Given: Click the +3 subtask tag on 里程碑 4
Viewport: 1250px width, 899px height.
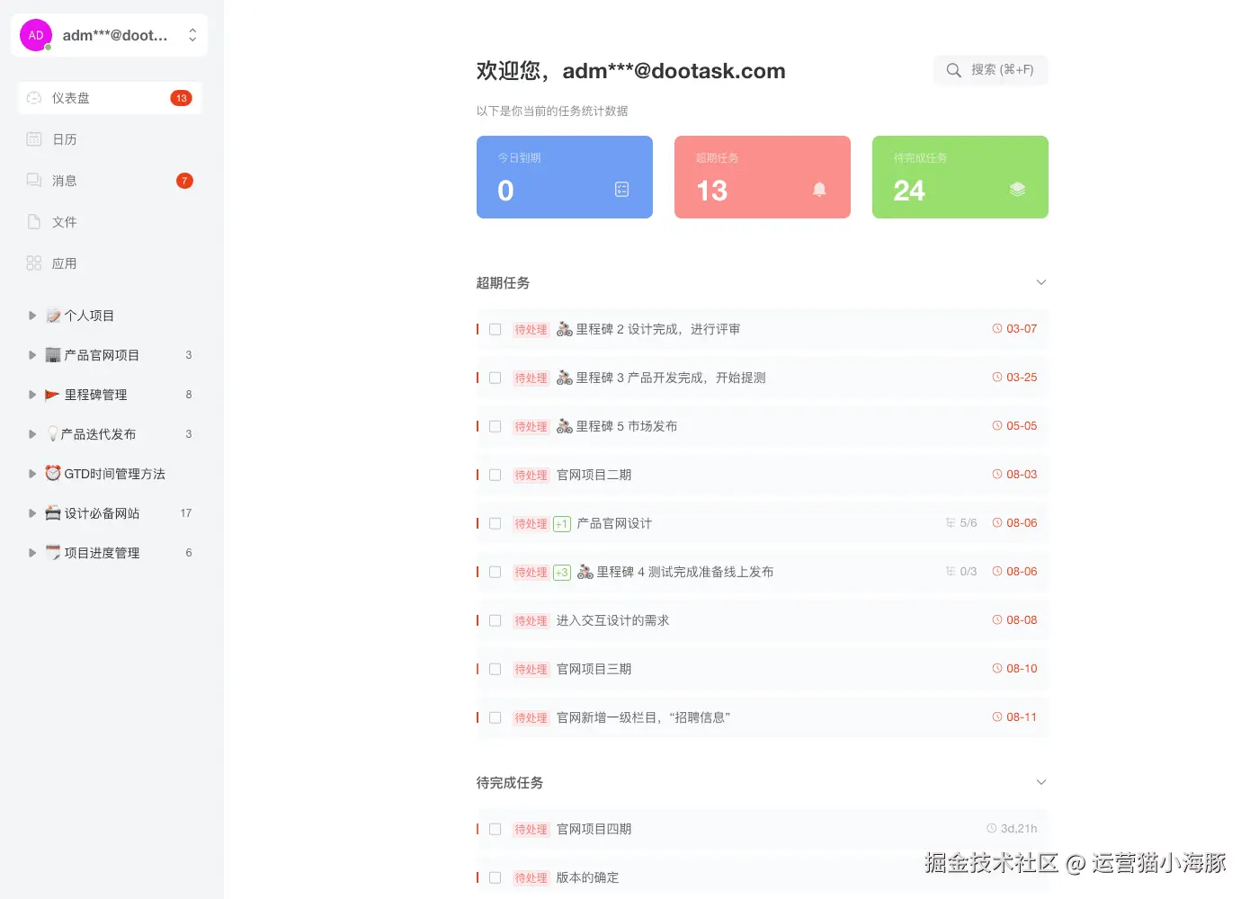Looking at the screenshot, I should pyautogui.click(x=562, y=573).
